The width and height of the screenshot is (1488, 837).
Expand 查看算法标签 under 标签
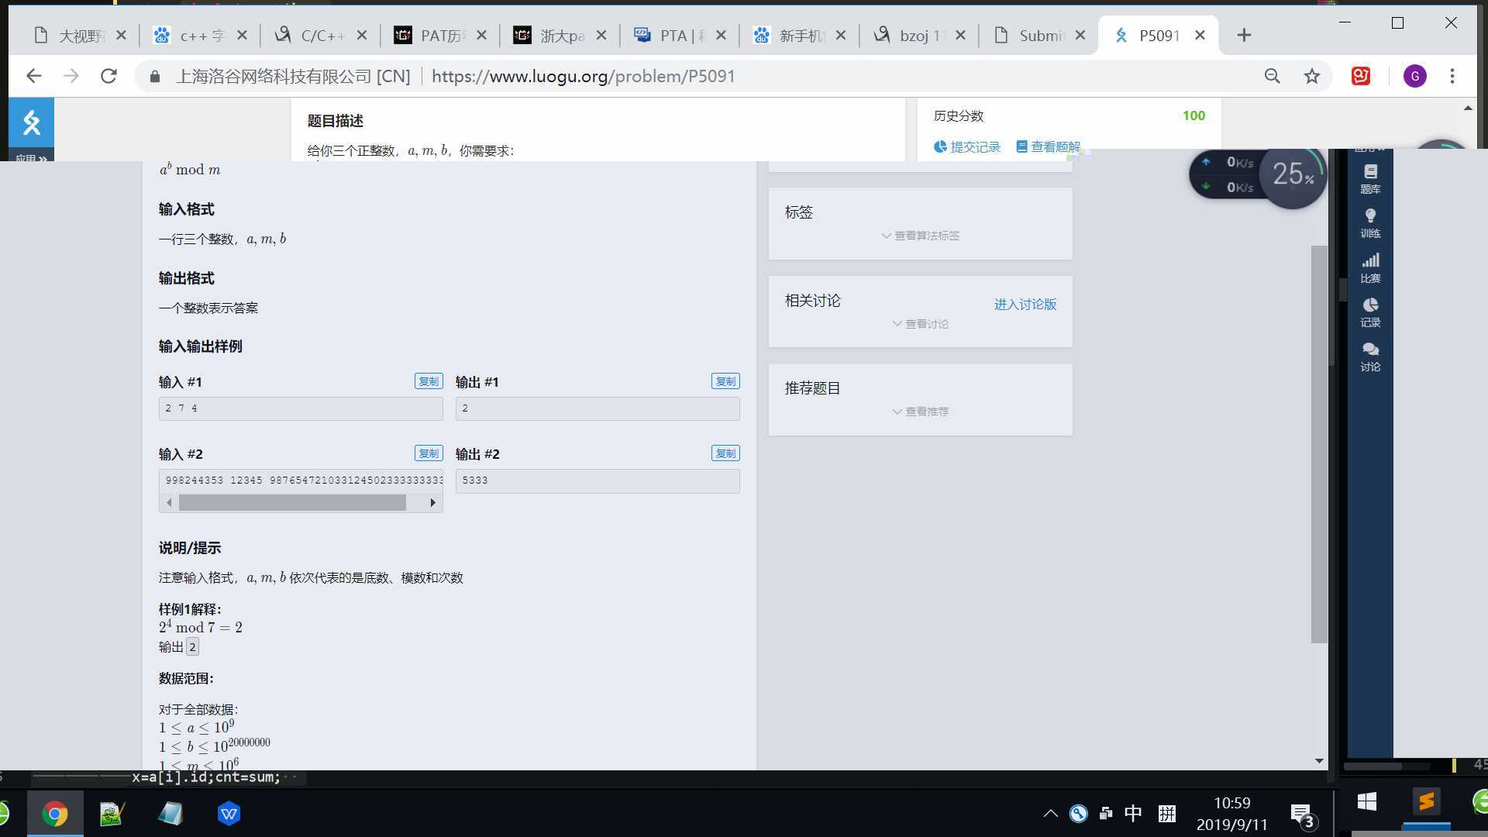point(920,236)
